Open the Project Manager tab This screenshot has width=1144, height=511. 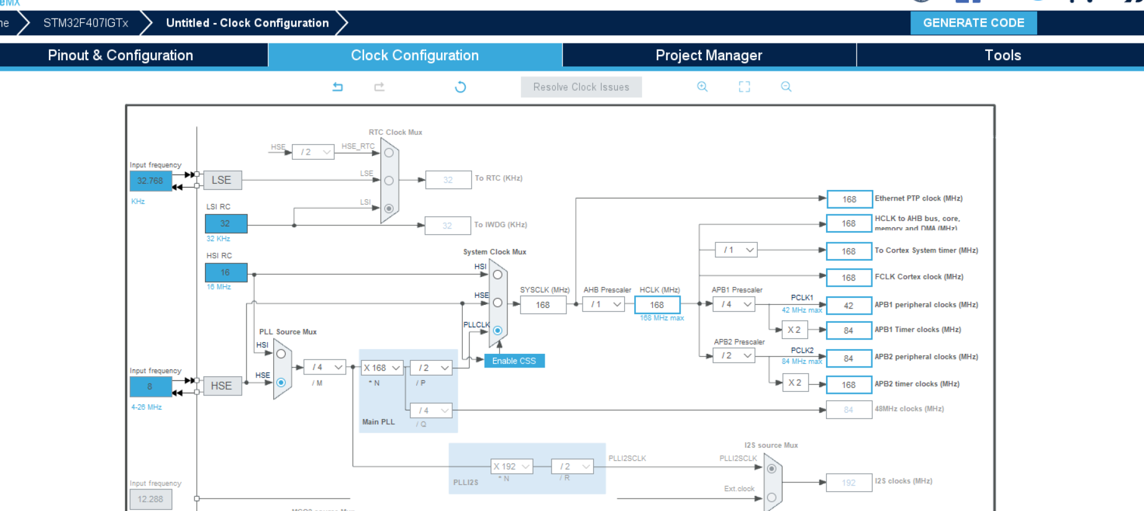(709, 55)
